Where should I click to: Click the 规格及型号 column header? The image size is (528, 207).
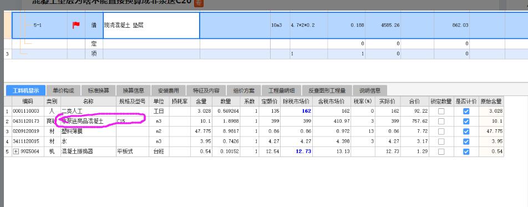pos(133,101)
